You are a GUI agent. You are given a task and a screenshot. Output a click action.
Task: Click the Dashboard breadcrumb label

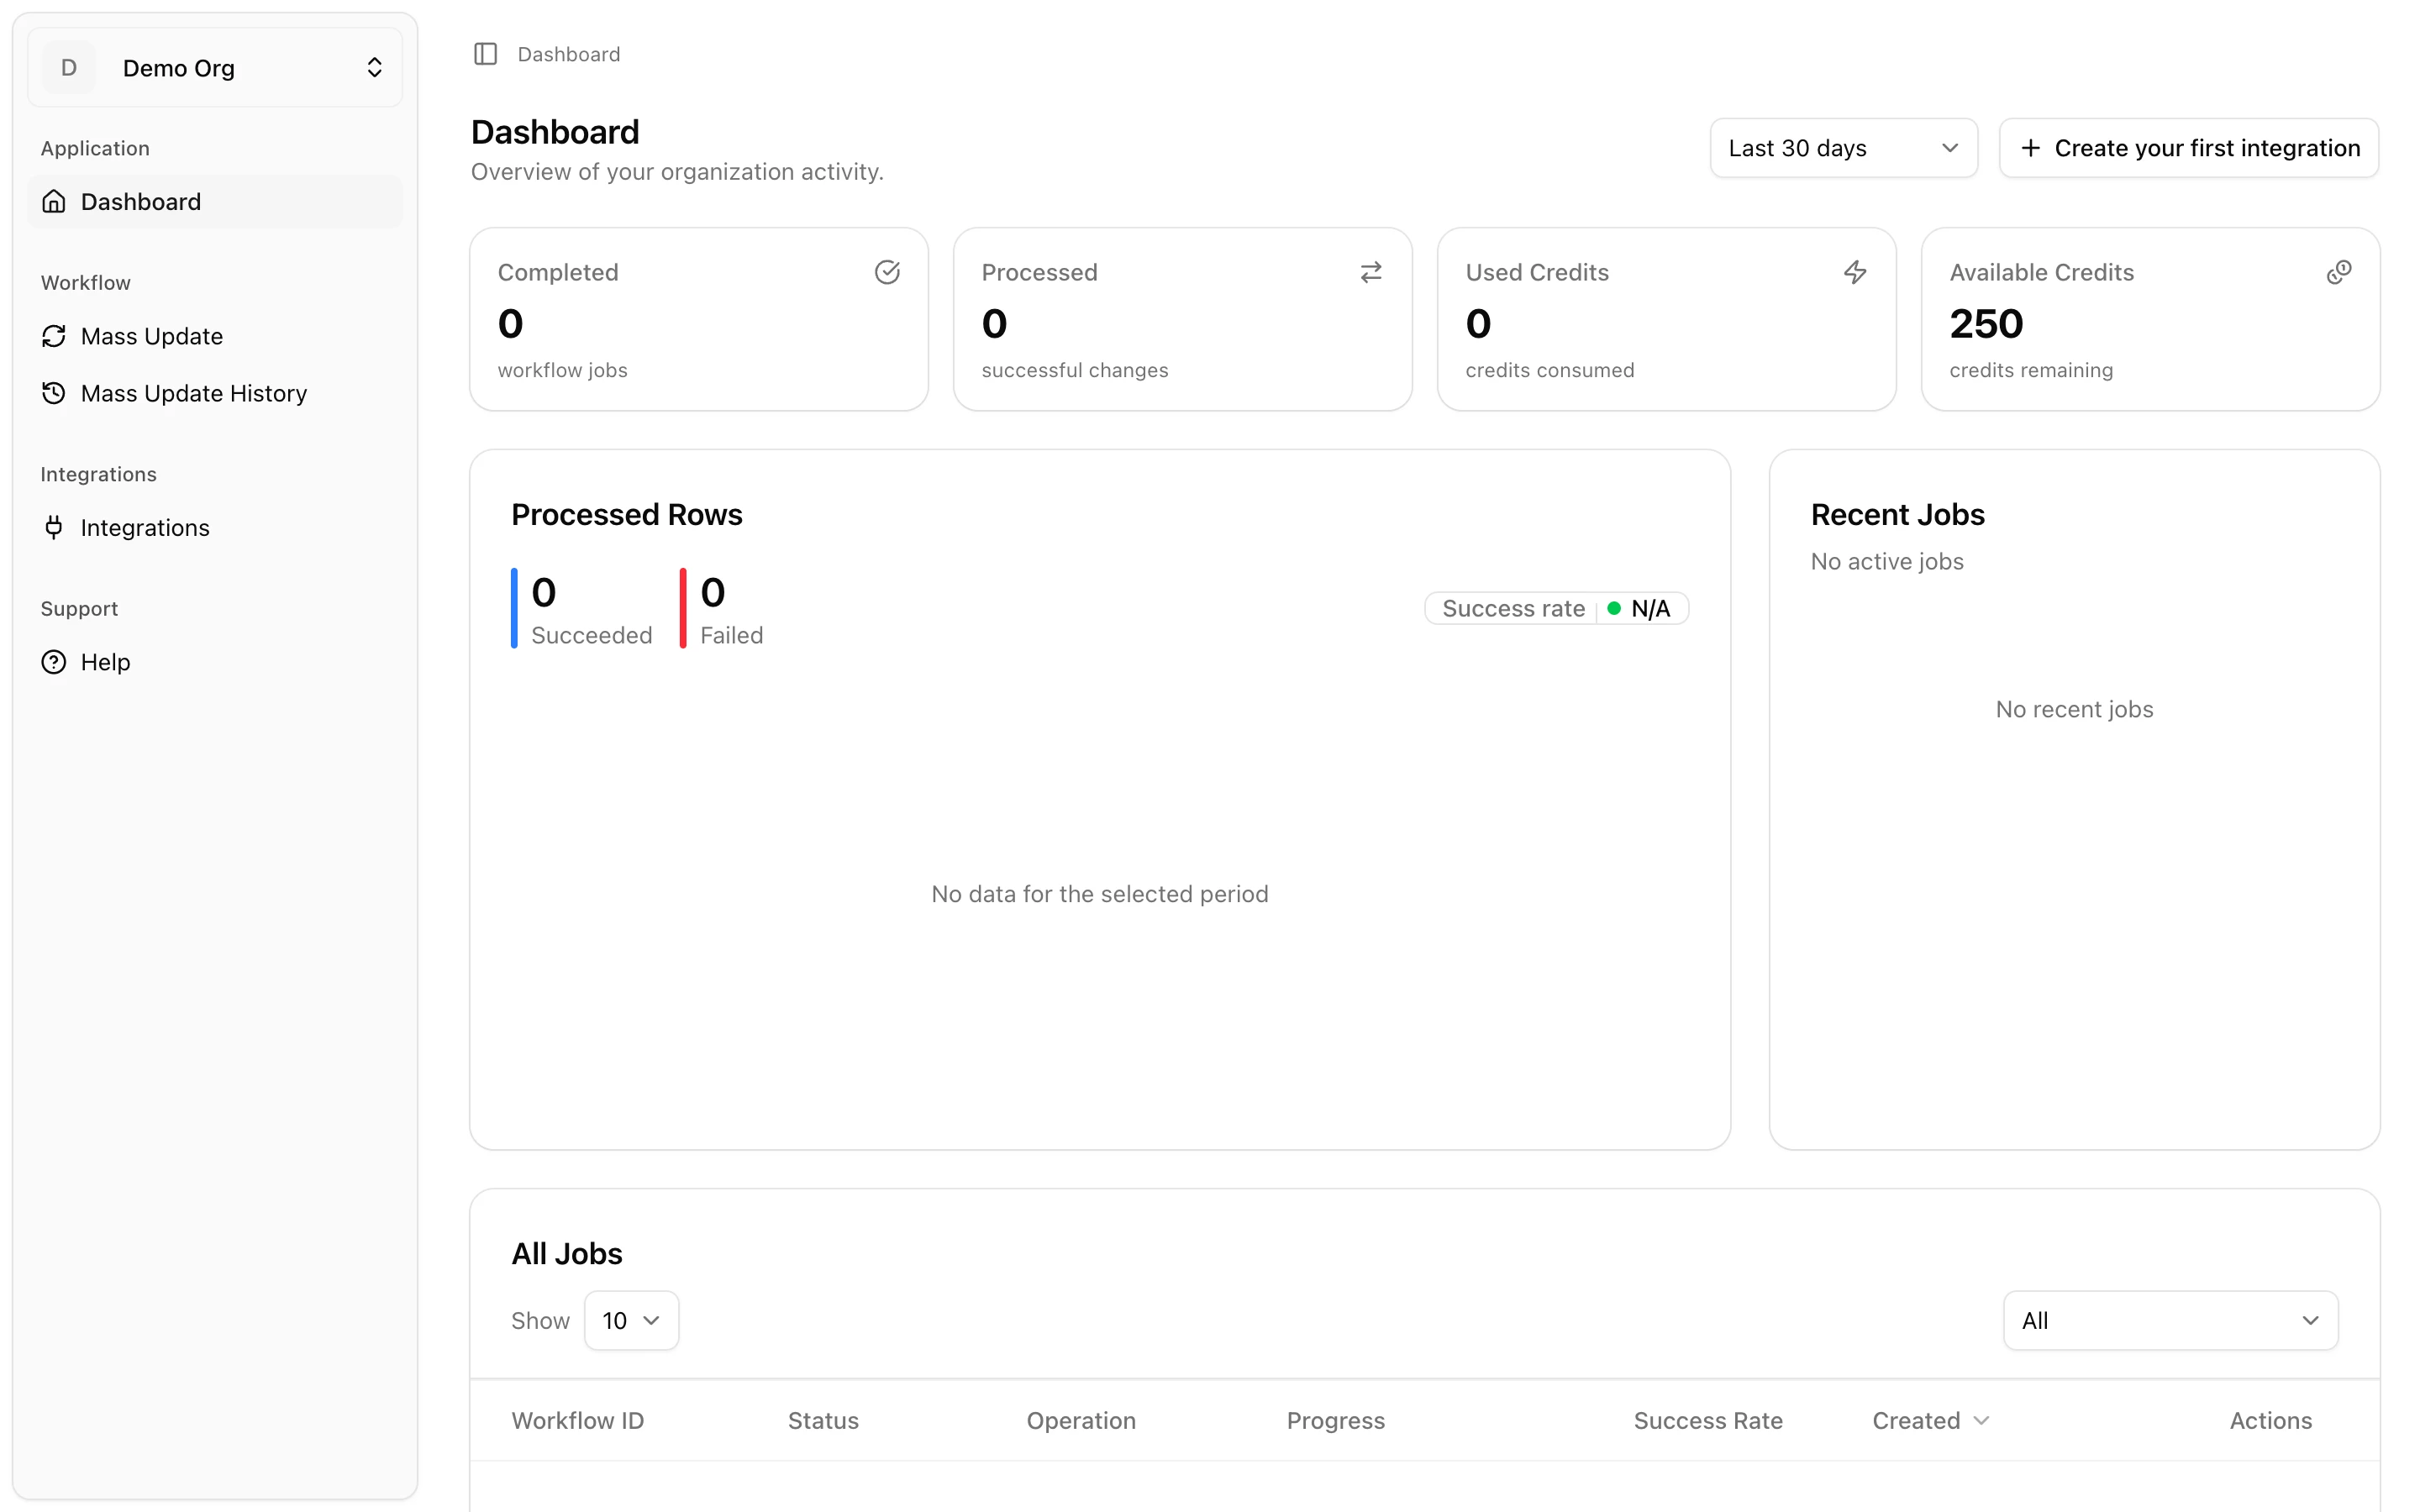[x=568, y=54]
